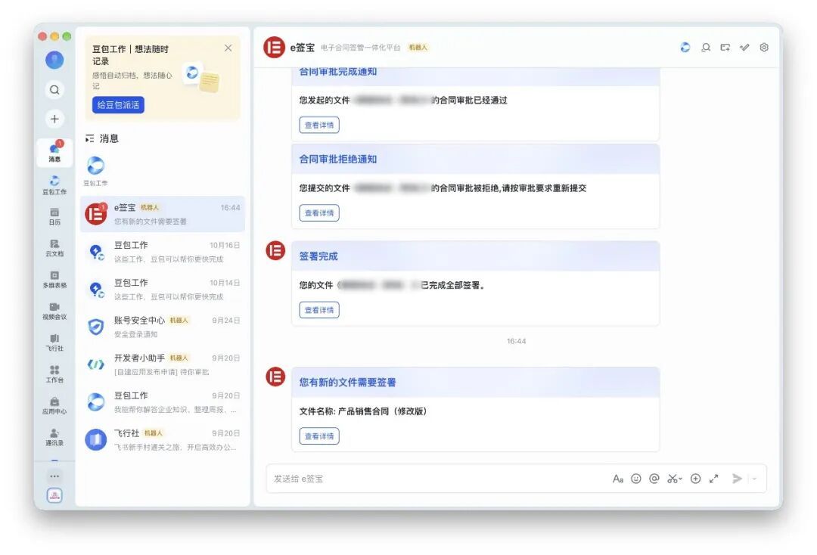Click the pink app icon at sidebar bottom
This screenshot has height=555, width=817.
pyautogui.click(x=54, y=495)
